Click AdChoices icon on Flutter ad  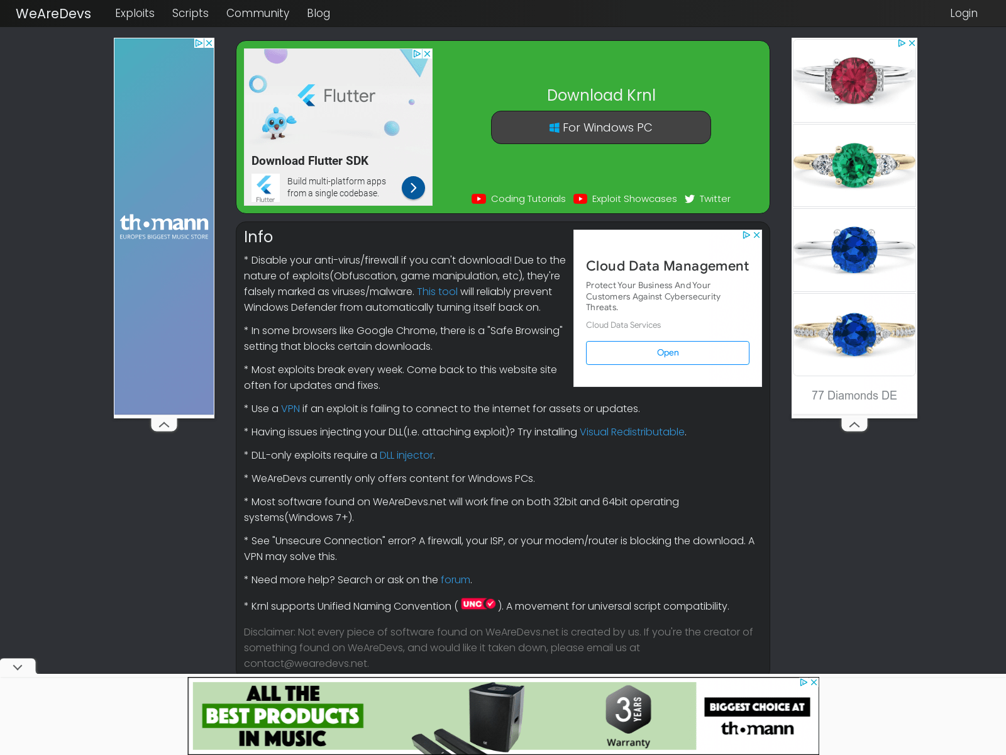tap(417, 54)
